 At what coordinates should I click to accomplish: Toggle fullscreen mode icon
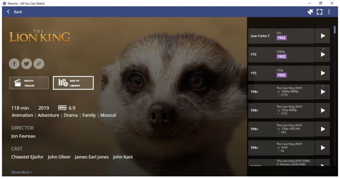click(x=320, y=12)
